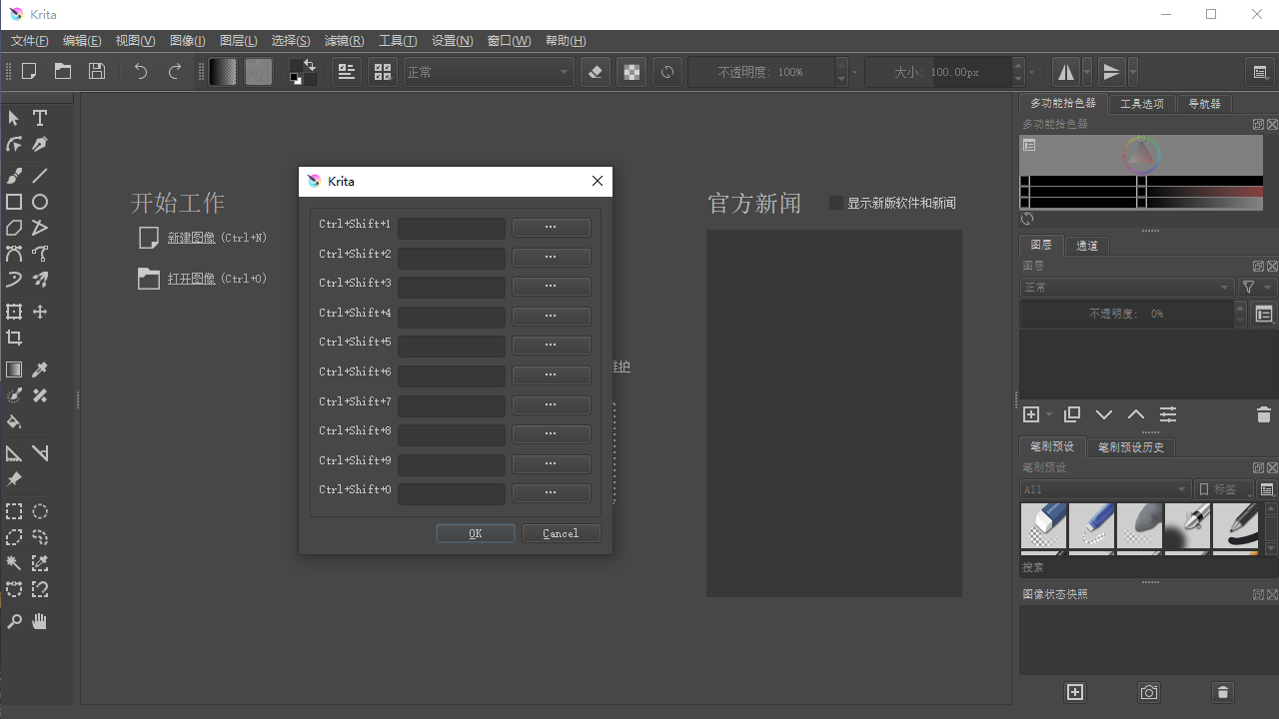Click the snapshot camera icon in 图像状态快照 docker
The image size is (1279, 719).
pyautogui.click(x=1148, y=691)
